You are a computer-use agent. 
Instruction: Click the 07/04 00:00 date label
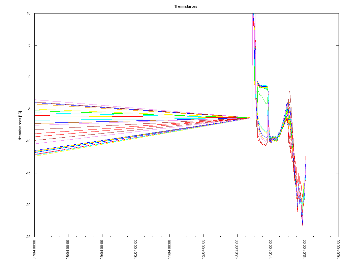point(35,249)
